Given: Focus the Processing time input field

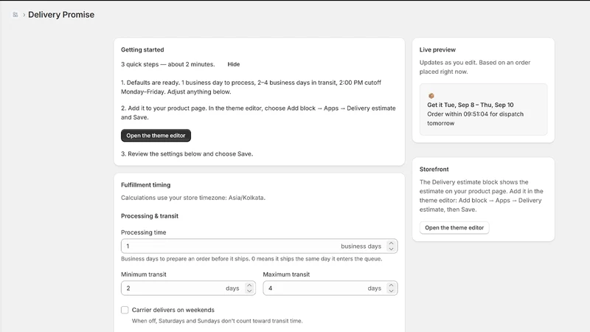Looking at the screenshot, I should [x=260, y=246].
